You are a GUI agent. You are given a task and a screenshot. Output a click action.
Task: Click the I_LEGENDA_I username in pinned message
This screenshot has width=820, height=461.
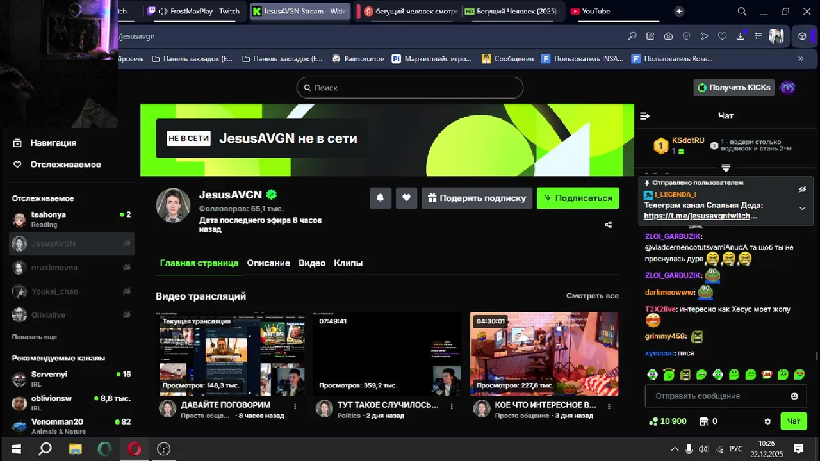click(x=676, y=195)
